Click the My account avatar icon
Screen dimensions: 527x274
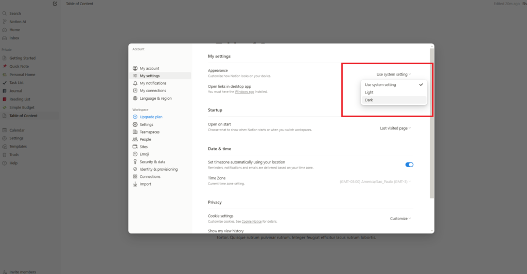click(135, 68)
